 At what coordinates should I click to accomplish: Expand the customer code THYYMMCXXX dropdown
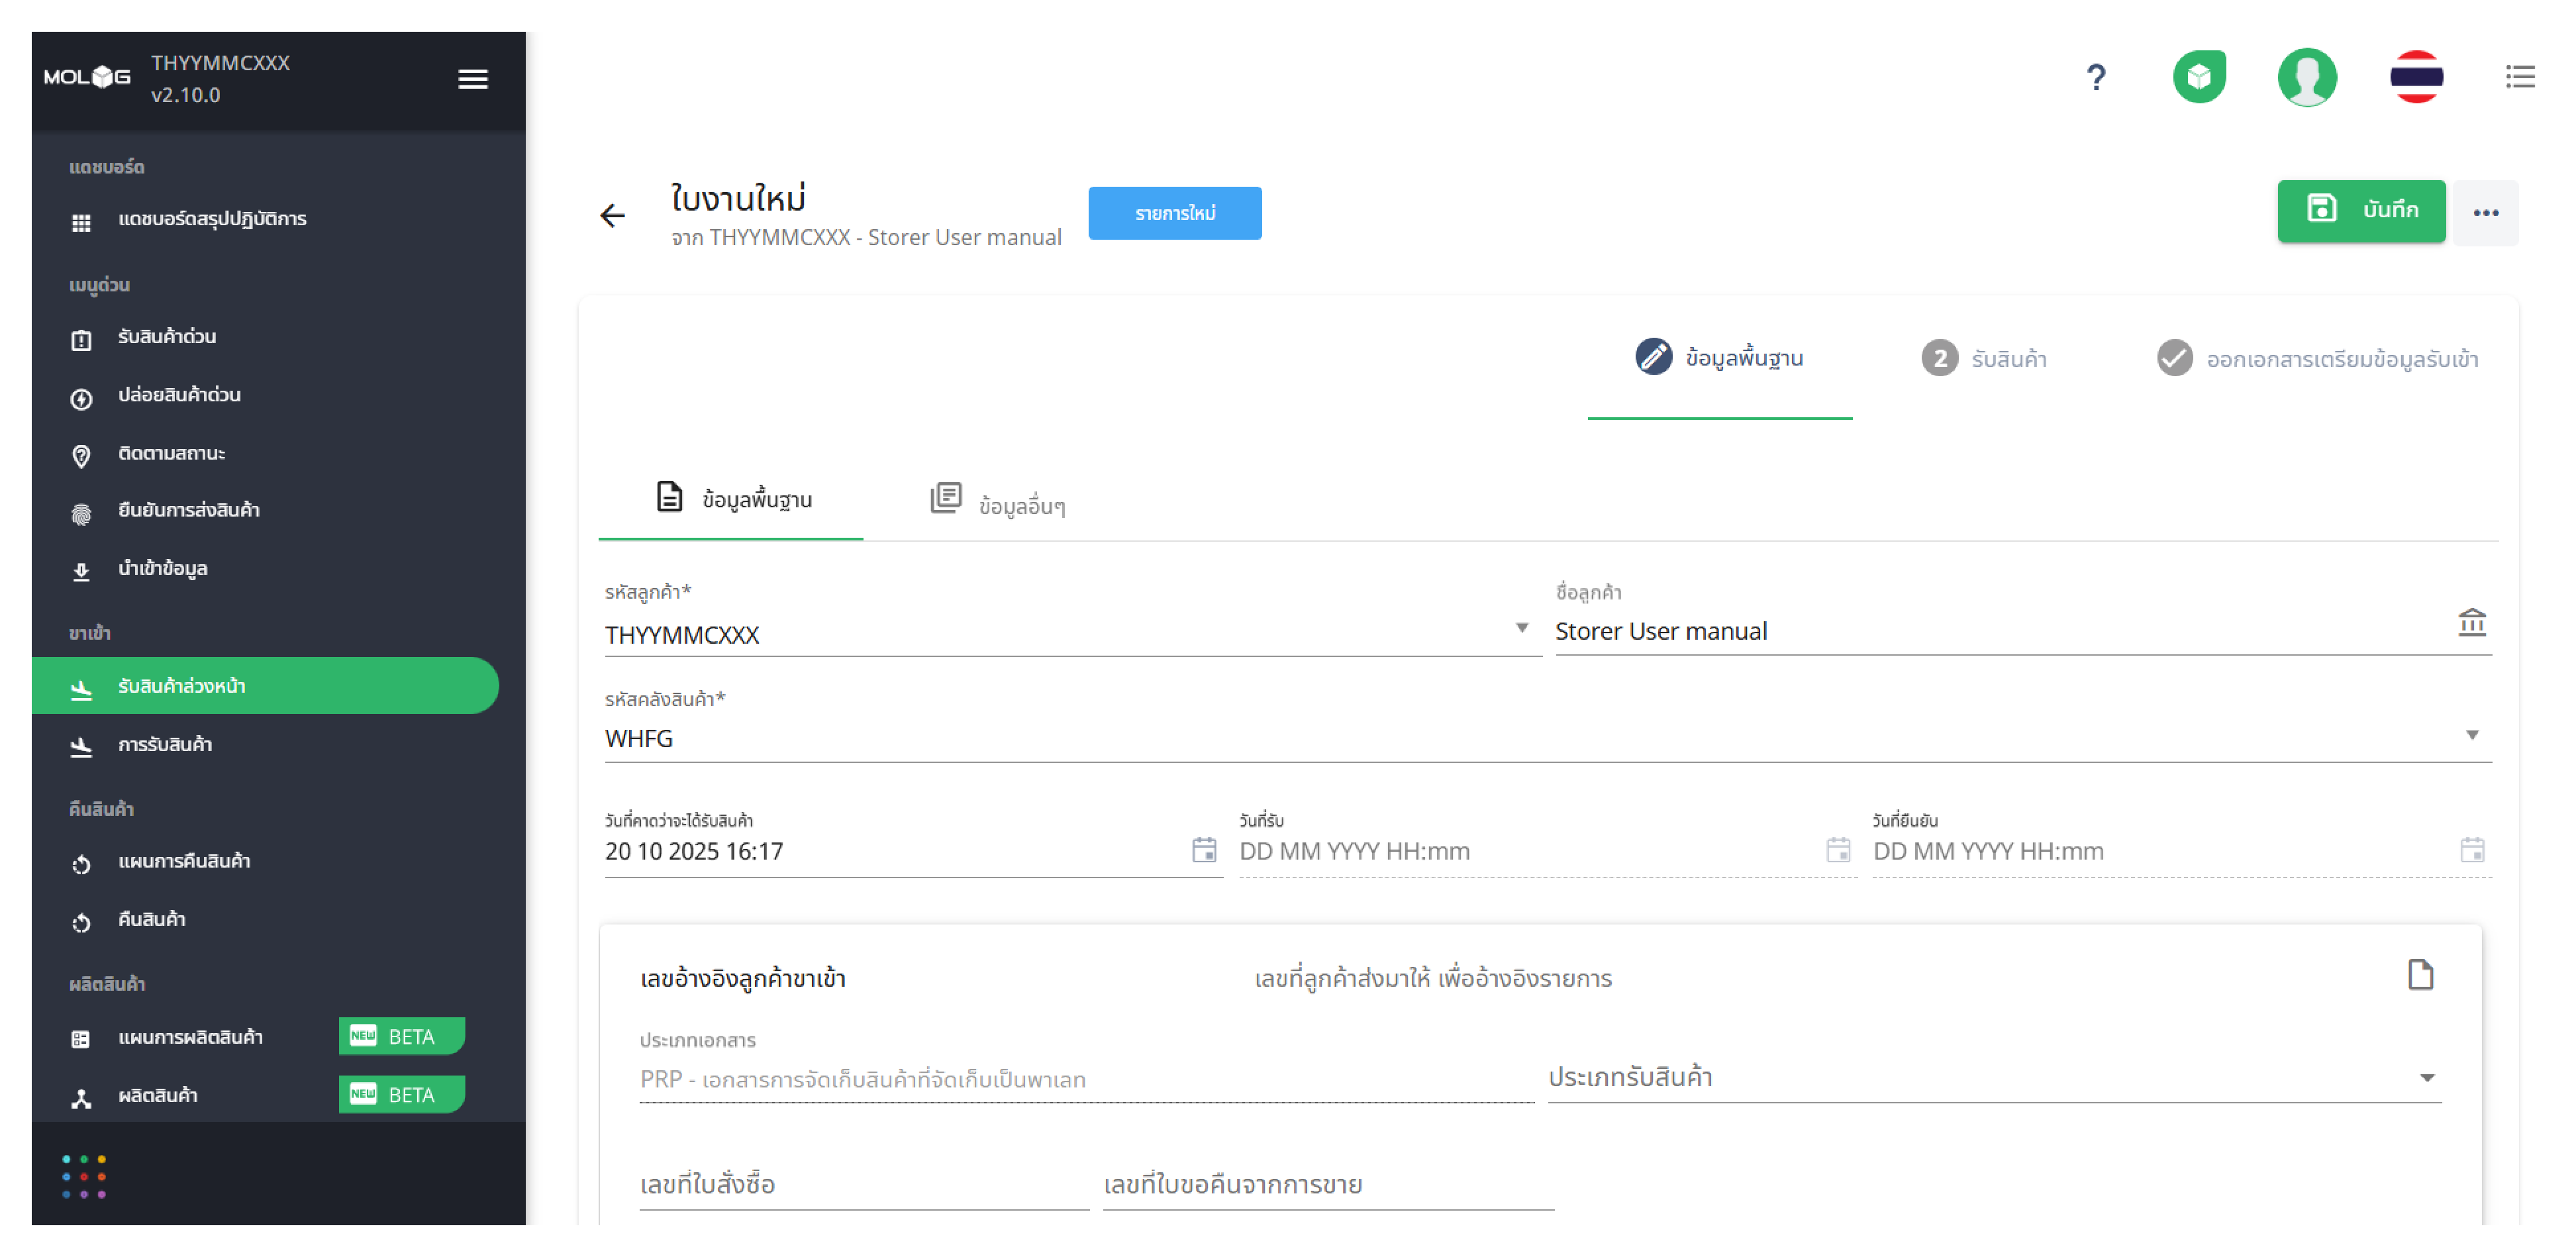(x=1521, y=628)
